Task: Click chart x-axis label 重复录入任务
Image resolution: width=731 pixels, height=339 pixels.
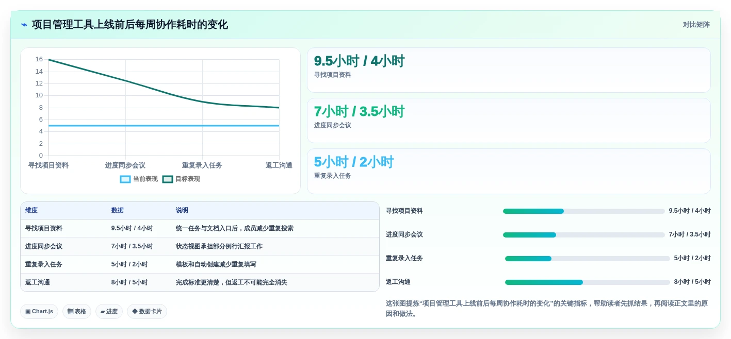Action: click(x=202, y=165)
